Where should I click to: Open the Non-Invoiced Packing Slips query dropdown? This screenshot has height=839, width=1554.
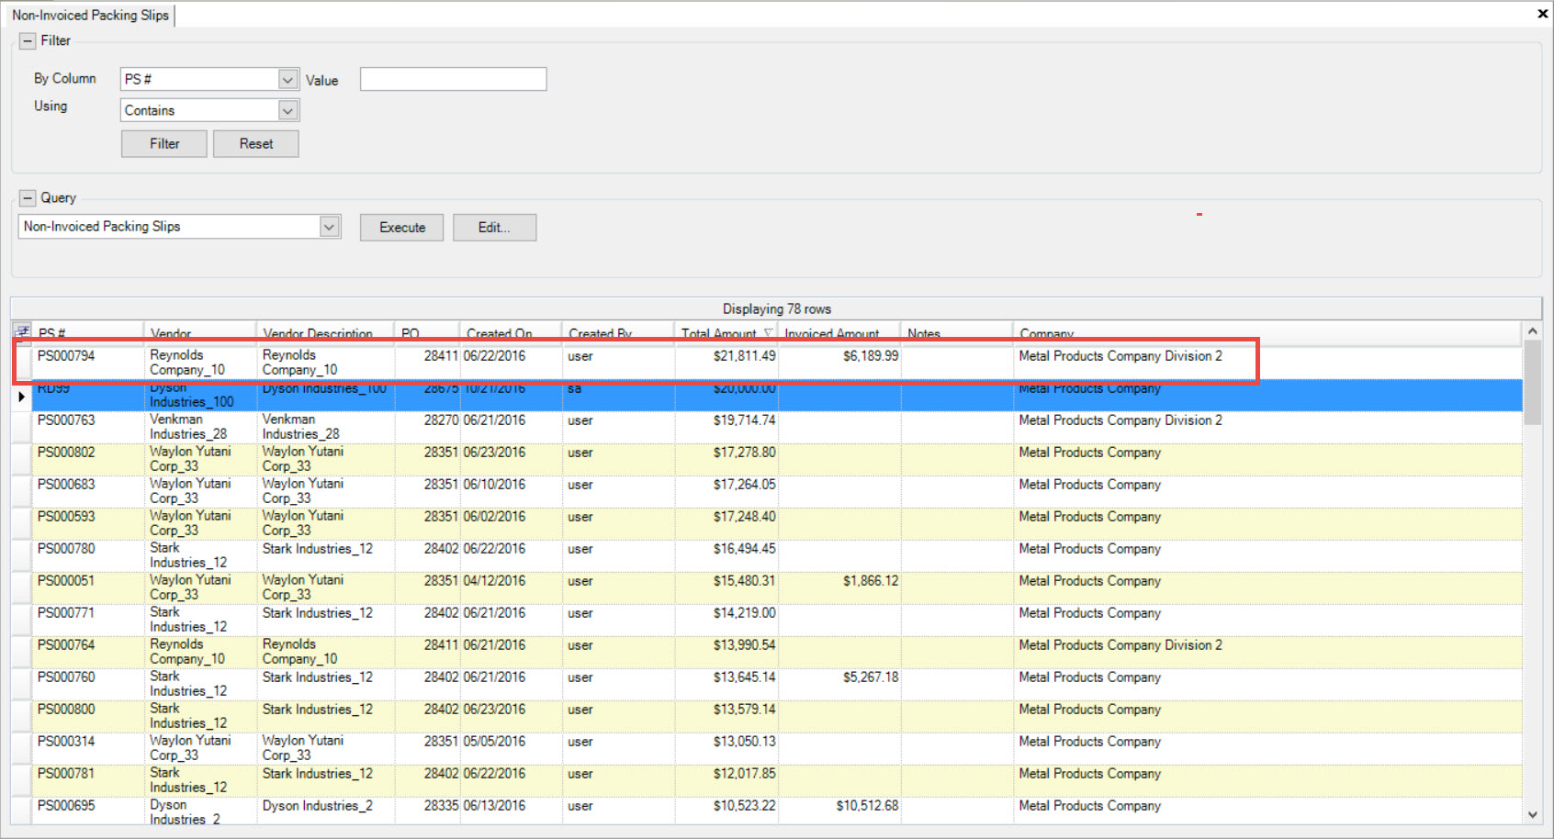tap(329, 227)
